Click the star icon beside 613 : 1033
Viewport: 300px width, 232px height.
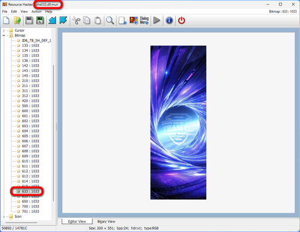[x=19, y=176]
